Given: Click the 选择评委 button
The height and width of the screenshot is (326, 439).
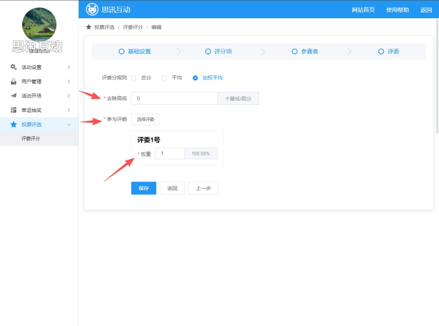Looking at the screenshot, I should point(145,119).
